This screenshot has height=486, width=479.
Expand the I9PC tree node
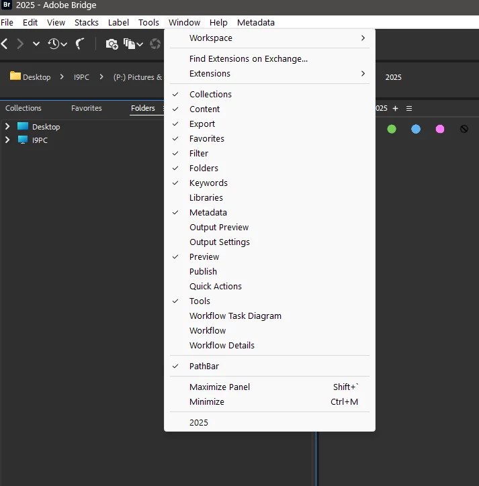tap(7, 140)
